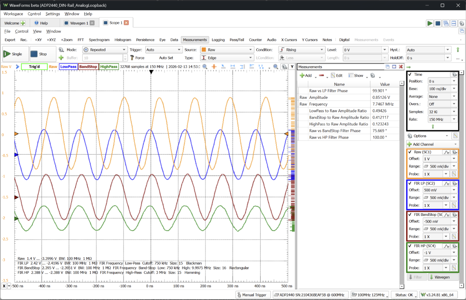This screenshot has width=466, height=300.
Task: Toggle the Raw channel label in plot header
Action: point(53,67)
